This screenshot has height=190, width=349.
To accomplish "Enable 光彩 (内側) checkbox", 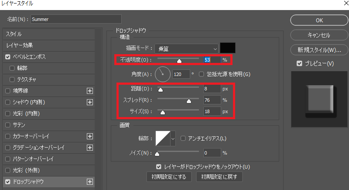I will pos(8,114).
